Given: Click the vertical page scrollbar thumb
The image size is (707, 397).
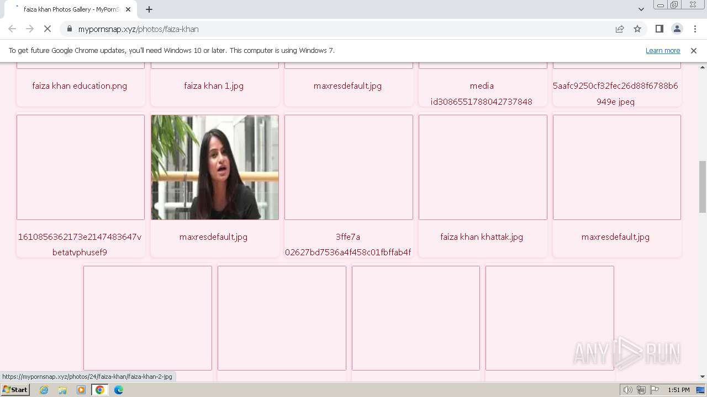Looking at the screenshot, I should [703, 186].
